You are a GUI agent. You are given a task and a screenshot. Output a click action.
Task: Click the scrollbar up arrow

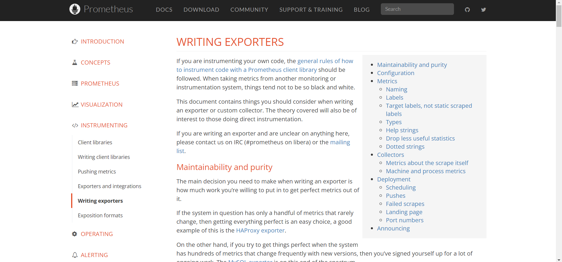pyautogui.click(x=559, y=2)
